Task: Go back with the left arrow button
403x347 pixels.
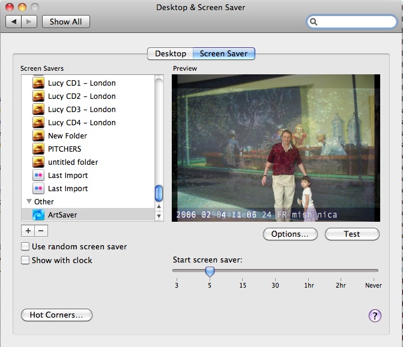Action: pos(14,22)
